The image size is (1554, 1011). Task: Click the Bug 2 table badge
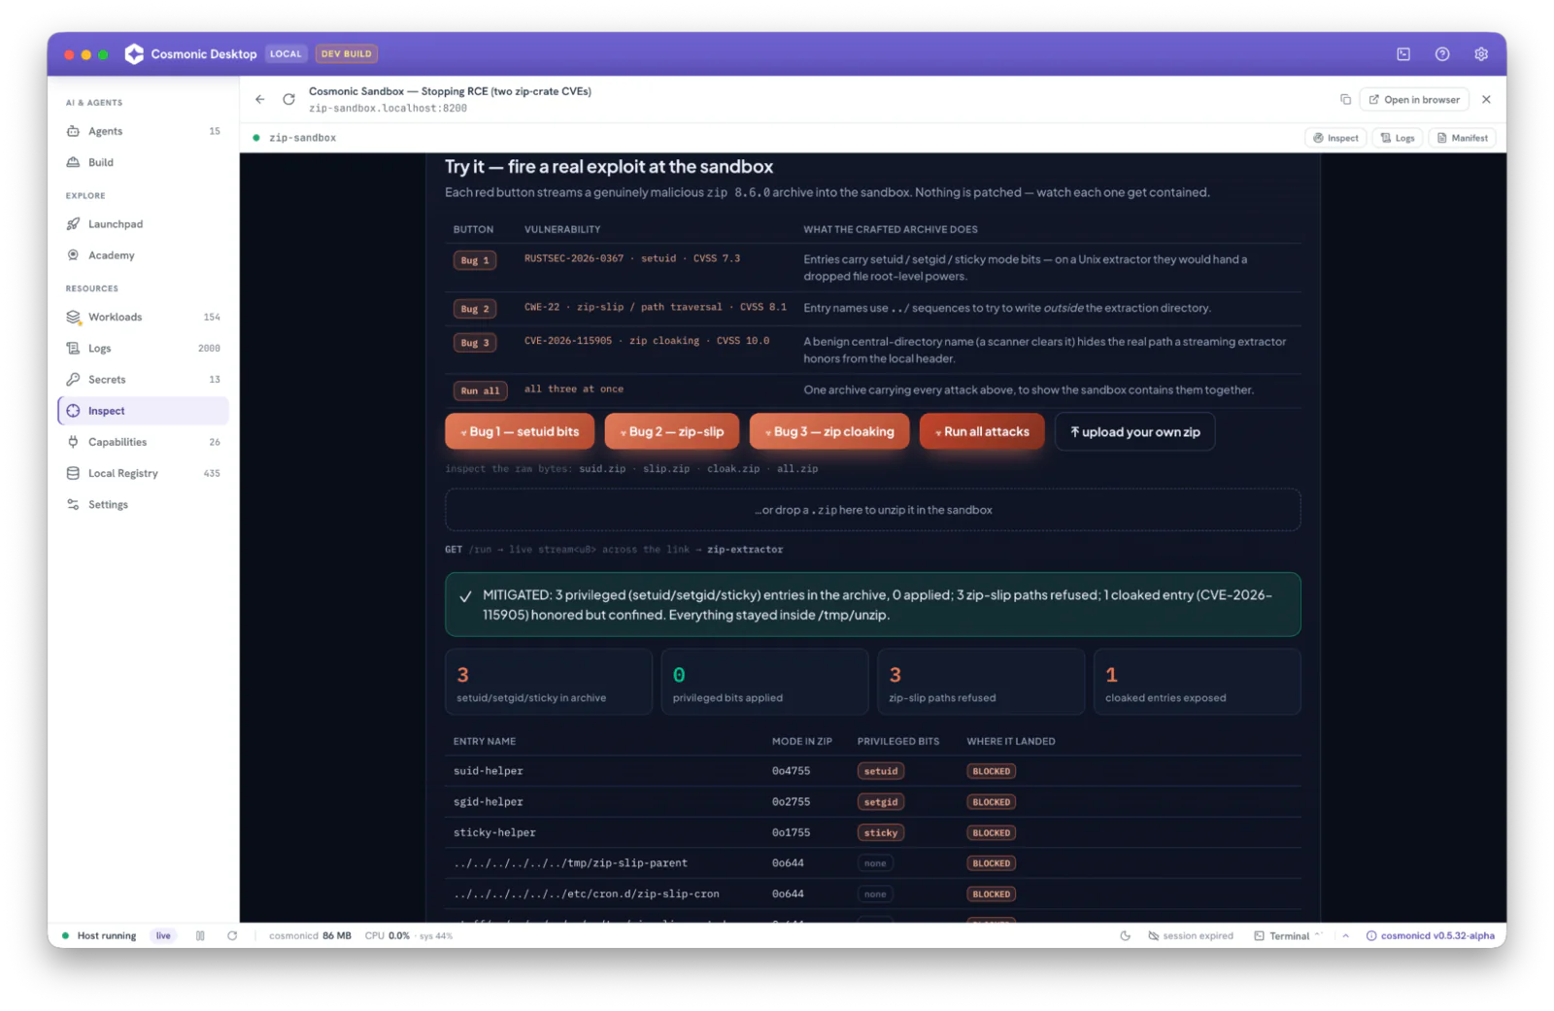(x=475, y=309)
